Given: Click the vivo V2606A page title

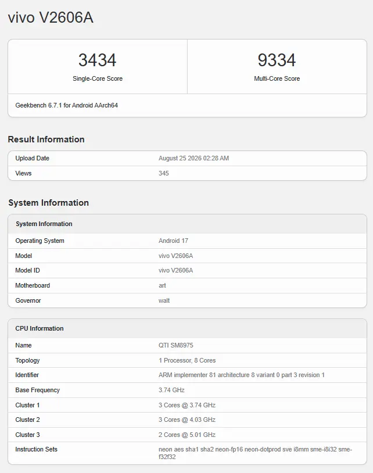Looking at the screenshot, I should click(51, 17).
